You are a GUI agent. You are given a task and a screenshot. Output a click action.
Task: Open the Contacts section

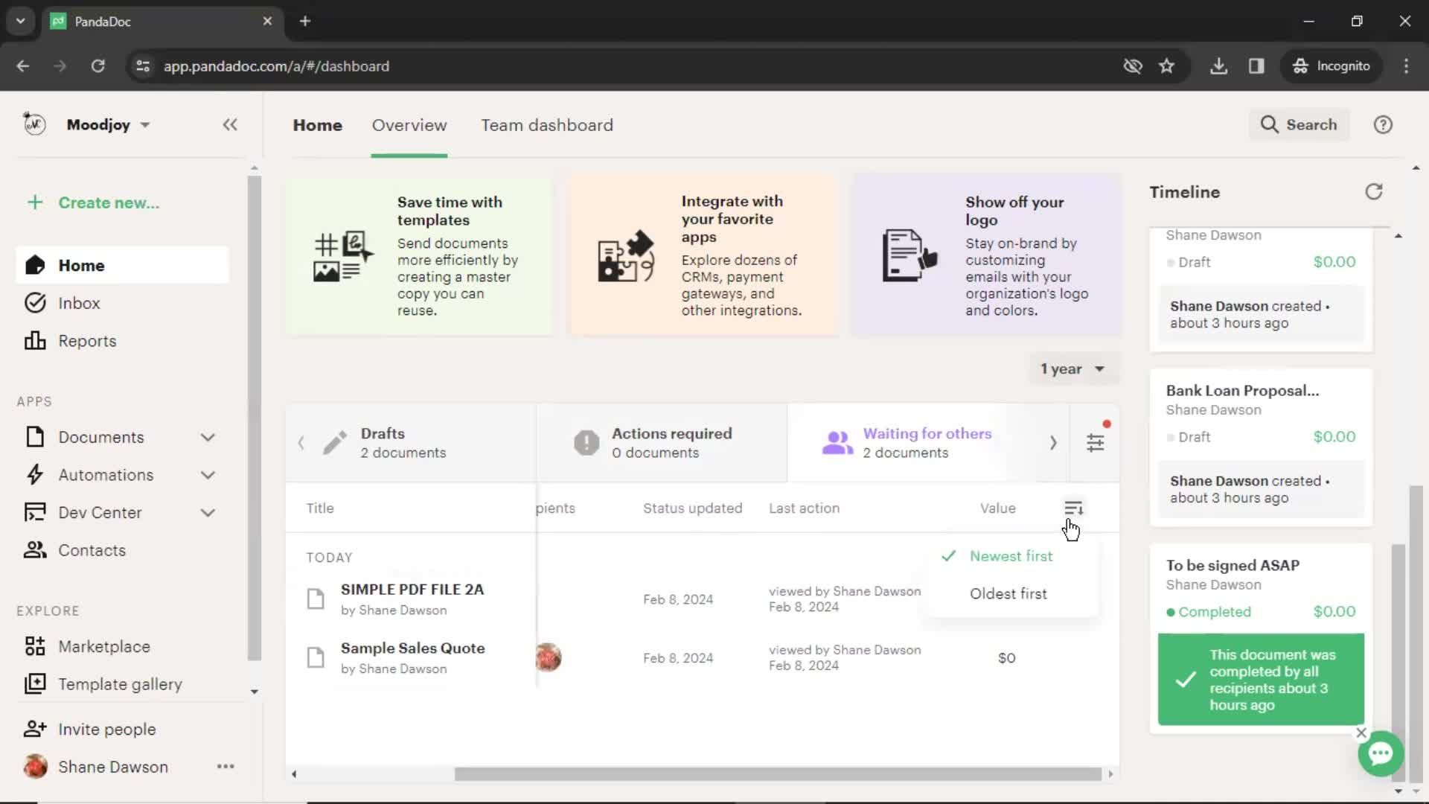93,549
